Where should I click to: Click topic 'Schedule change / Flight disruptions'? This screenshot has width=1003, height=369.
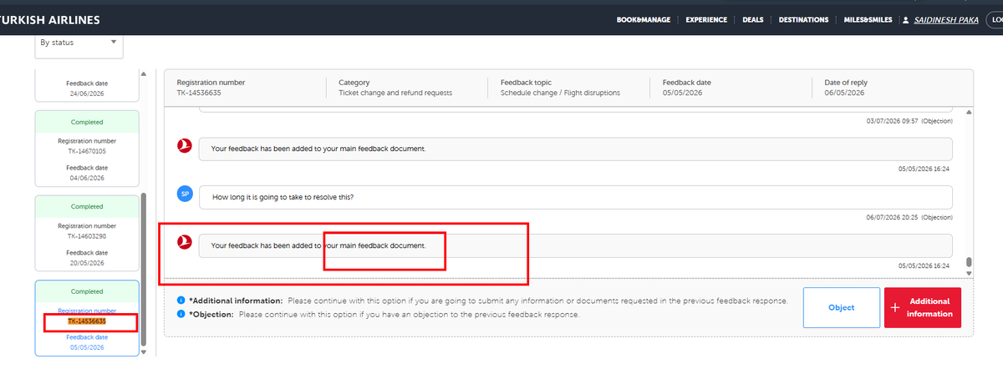point(560,93)
